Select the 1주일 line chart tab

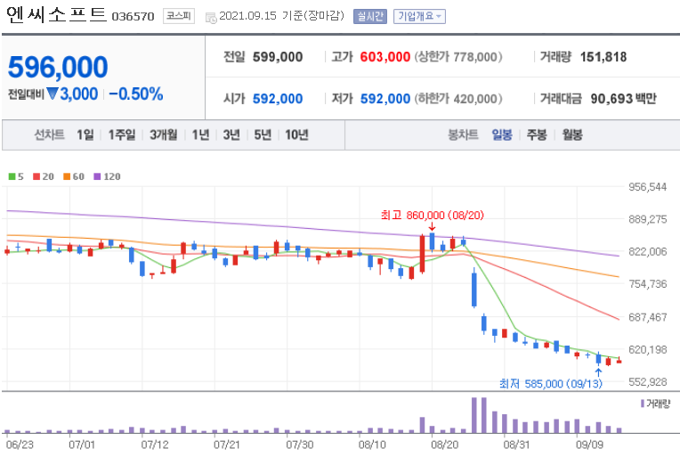coord(122,135)
